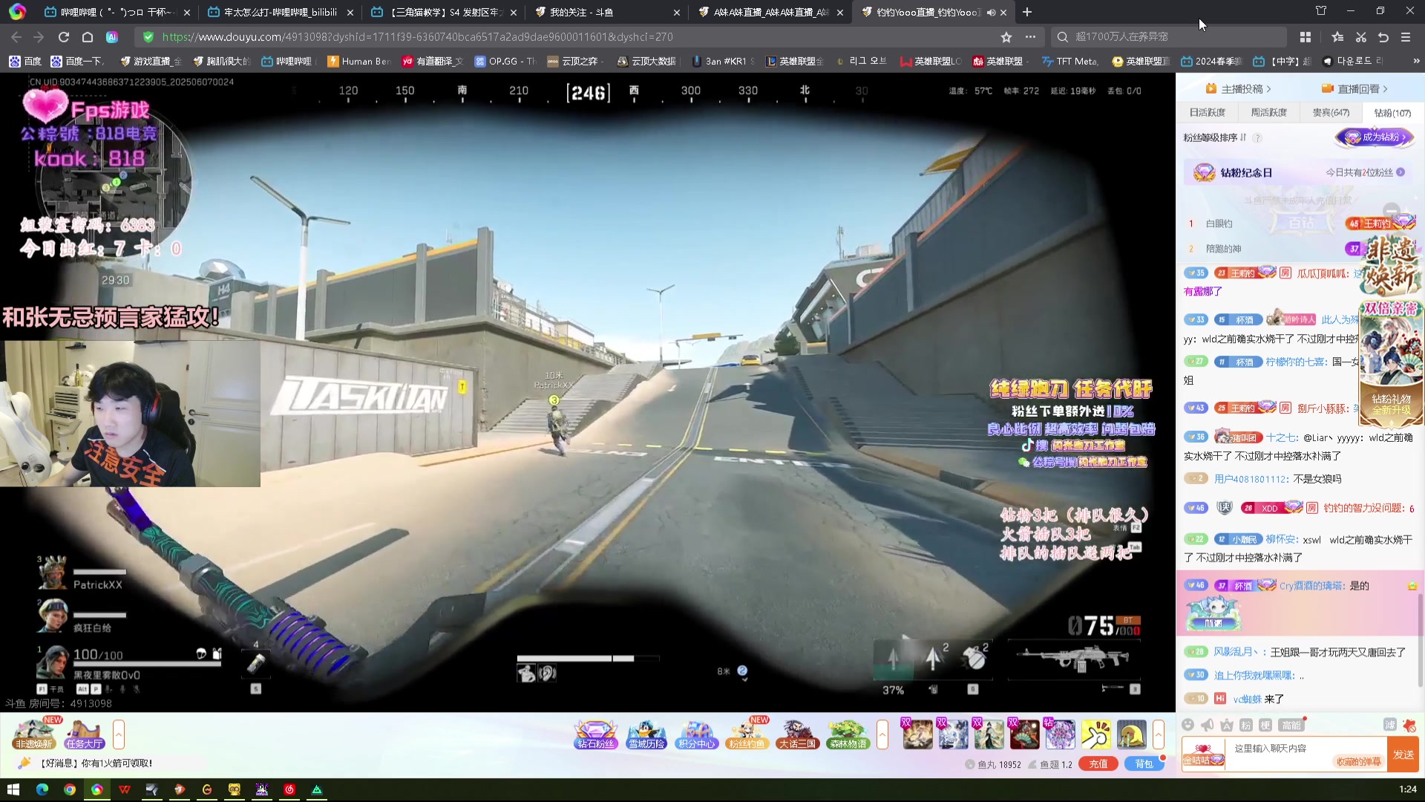The image size is (1425, 802).
Task: Open Microsoft Edge from the taskbar
Action: (42, 789)
